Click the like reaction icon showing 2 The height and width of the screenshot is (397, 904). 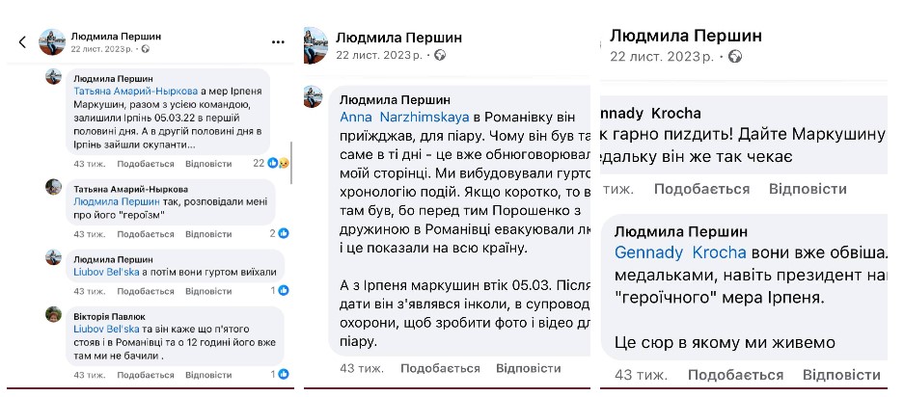tap(284, 232)
